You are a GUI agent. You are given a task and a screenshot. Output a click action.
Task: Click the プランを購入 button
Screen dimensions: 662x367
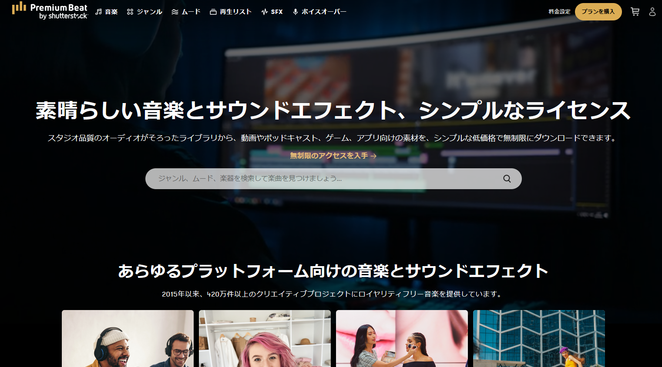pyautogui.click(x=598, y=12)
